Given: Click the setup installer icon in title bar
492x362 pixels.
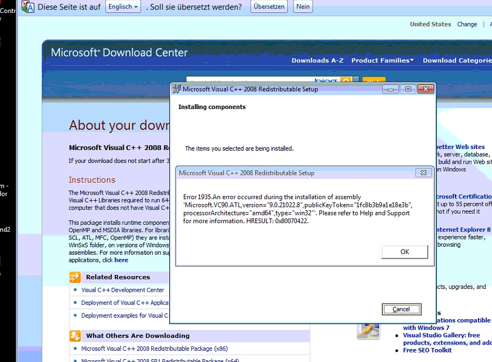Looking at the screenshot, I should tap(177, 89).
